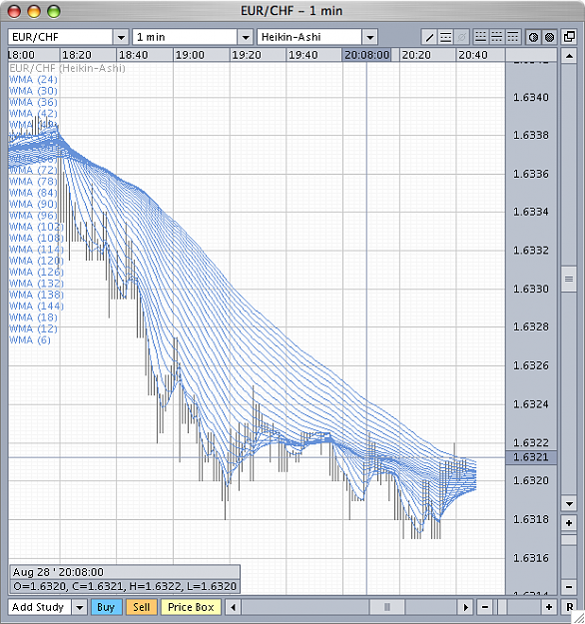585x624 pixels.
Task: Select the WMA (6) study label
Action: pyautogui.click(x=30, y=340)
